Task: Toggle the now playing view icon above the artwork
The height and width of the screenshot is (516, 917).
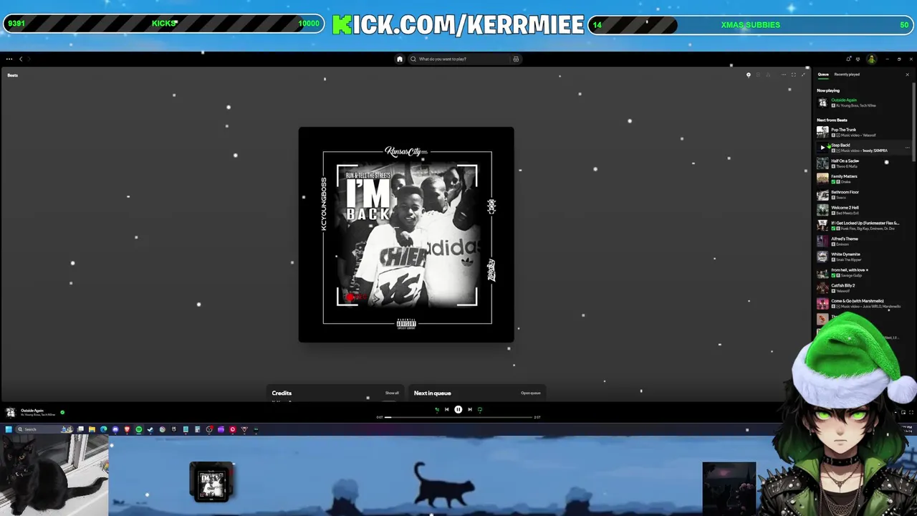Action: [x=749, y=75]
